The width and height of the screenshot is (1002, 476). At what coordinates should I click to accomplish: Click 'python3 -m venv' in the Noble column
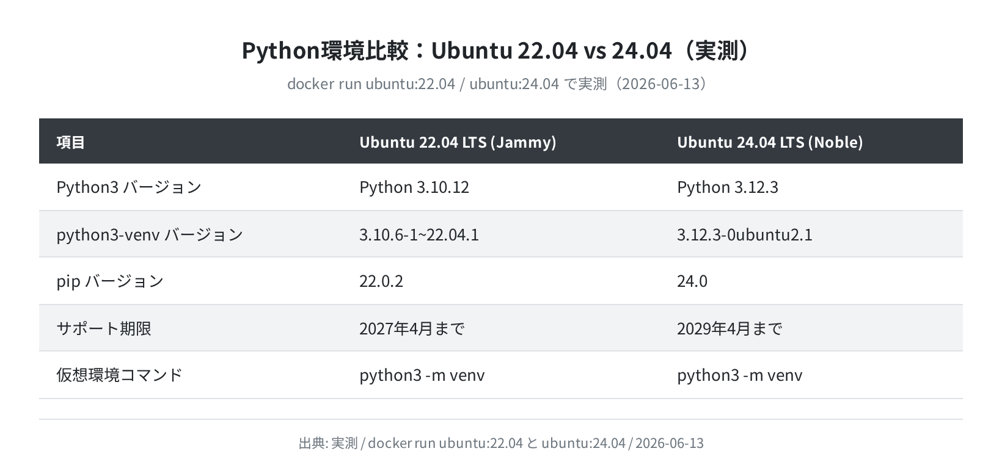tap(740, 375)
